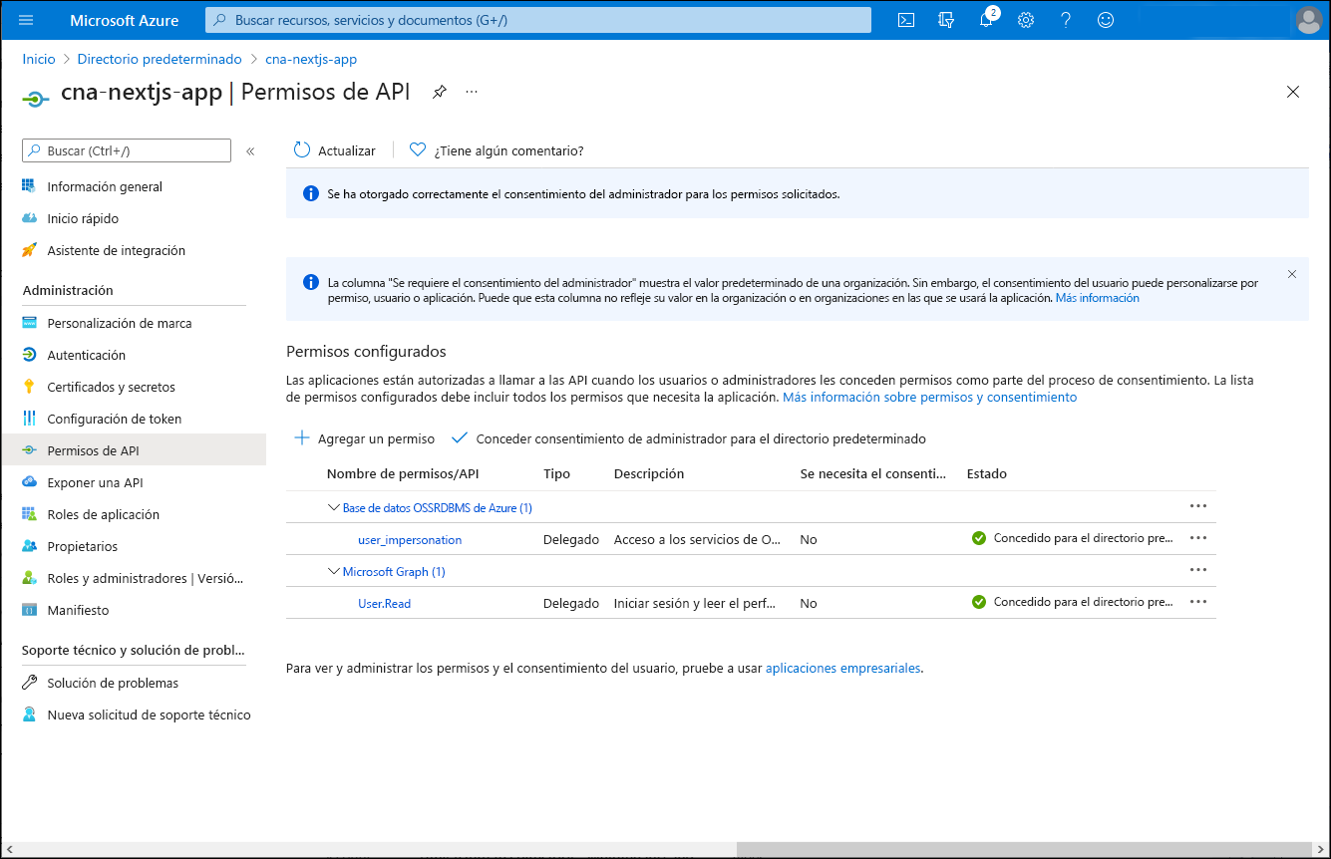Close the Permisos de API blade
Screen dimensions: 1331x859
click(x=1293, y=92)
